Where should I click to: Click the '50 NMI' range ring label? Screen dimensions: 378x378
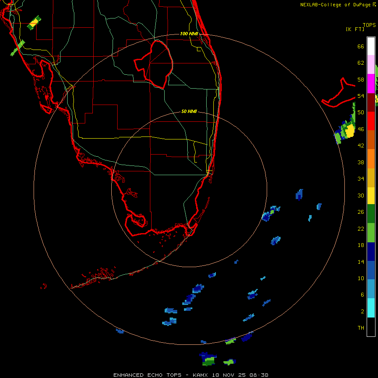[x=189, y=111]
